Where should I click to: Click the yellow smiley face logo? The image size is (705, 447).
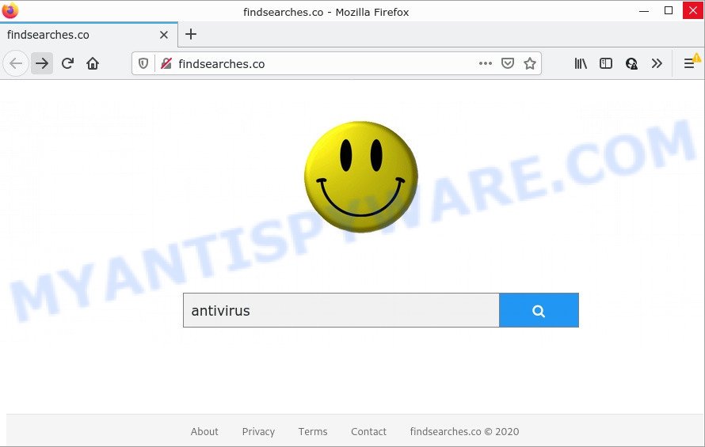(361, 176)
